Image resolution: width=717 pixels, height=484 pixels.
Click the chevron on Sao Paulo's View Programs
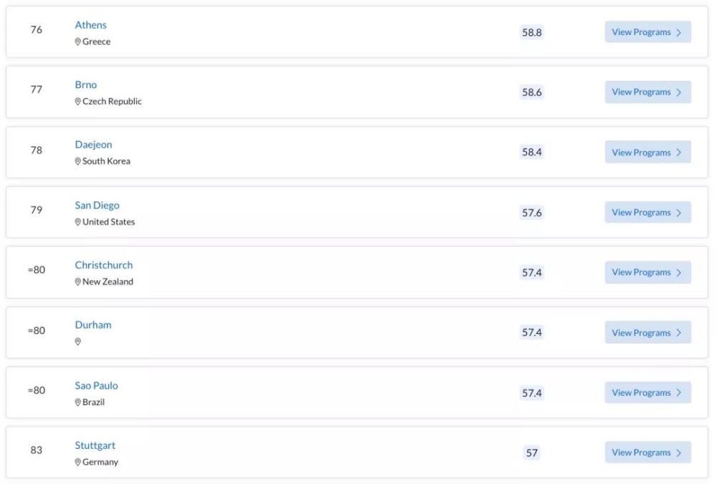pos(679,393)
